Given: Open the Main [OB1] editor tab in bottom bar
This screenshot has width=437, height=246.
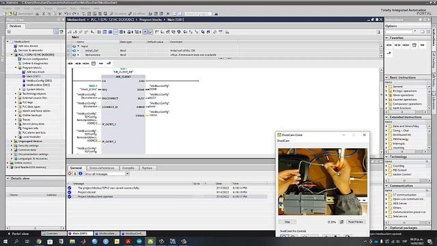Looking at the screenshot, I should (80, 234).
